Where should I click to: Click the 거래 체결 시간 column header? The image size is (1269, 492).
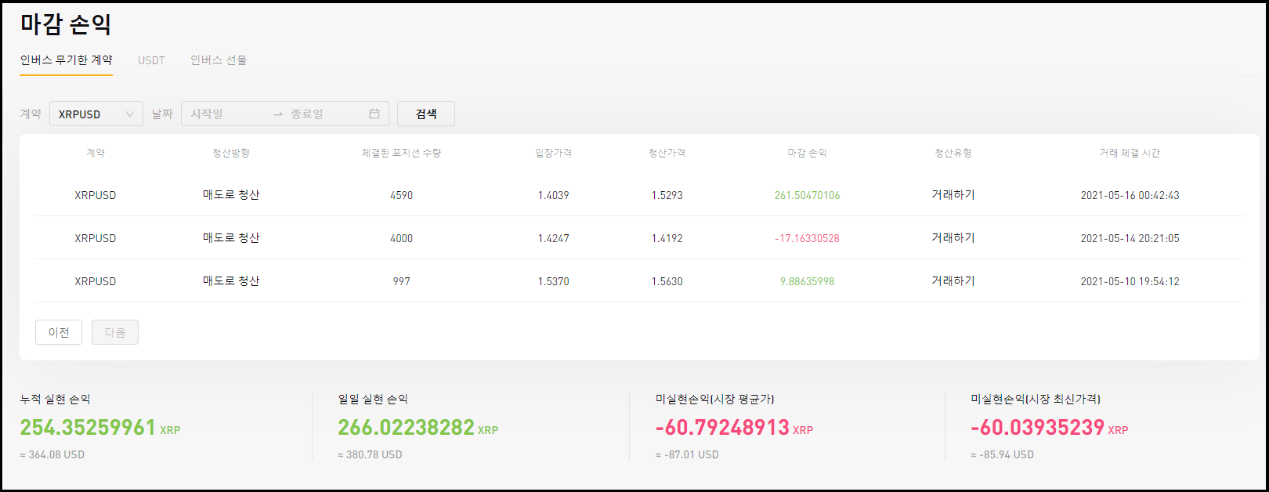click(1130, 153)
